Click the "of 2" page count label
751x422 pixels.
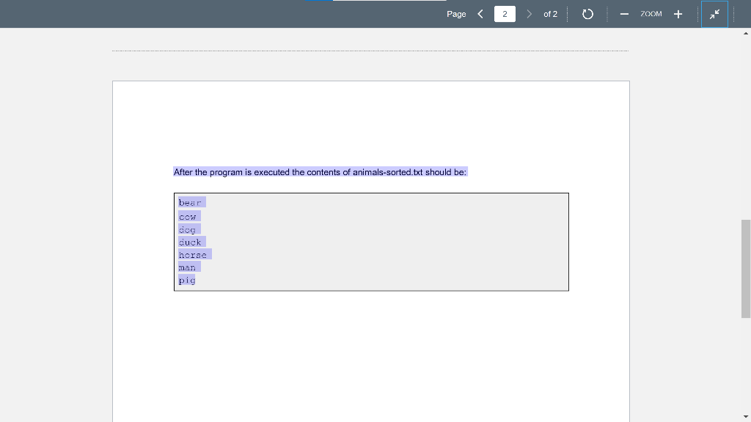tap(551, 14)
